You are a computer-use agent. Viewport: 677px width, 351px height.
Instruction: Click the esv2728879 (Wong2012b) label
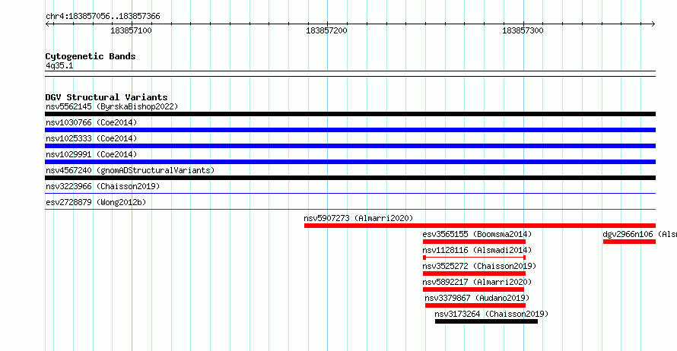click(96, 202)
